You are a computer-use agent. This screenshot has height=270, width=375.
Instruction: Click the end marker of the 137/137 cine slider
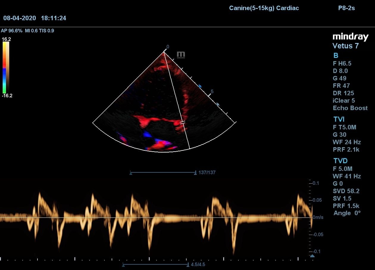195,172
